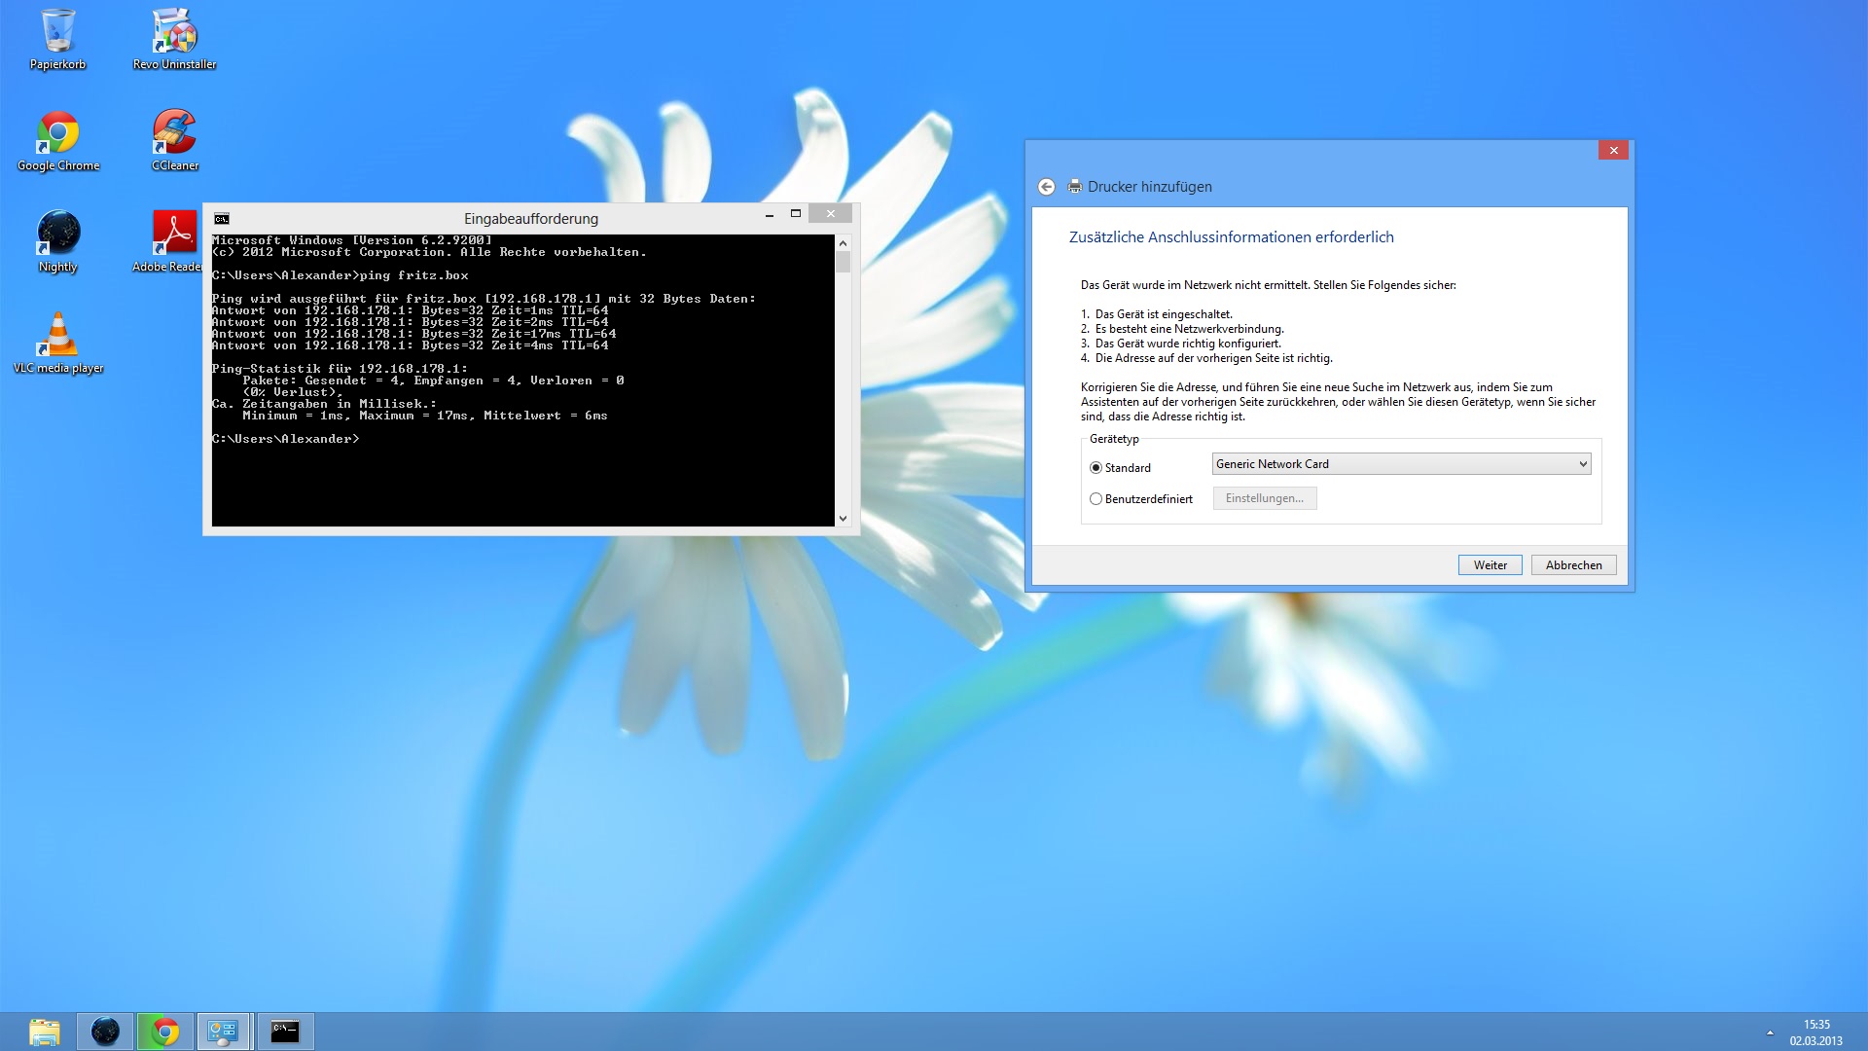The image size is (1868, 1051).
Task: Expand the Generic Network Card dropdown
Action: pos(1401,464)
